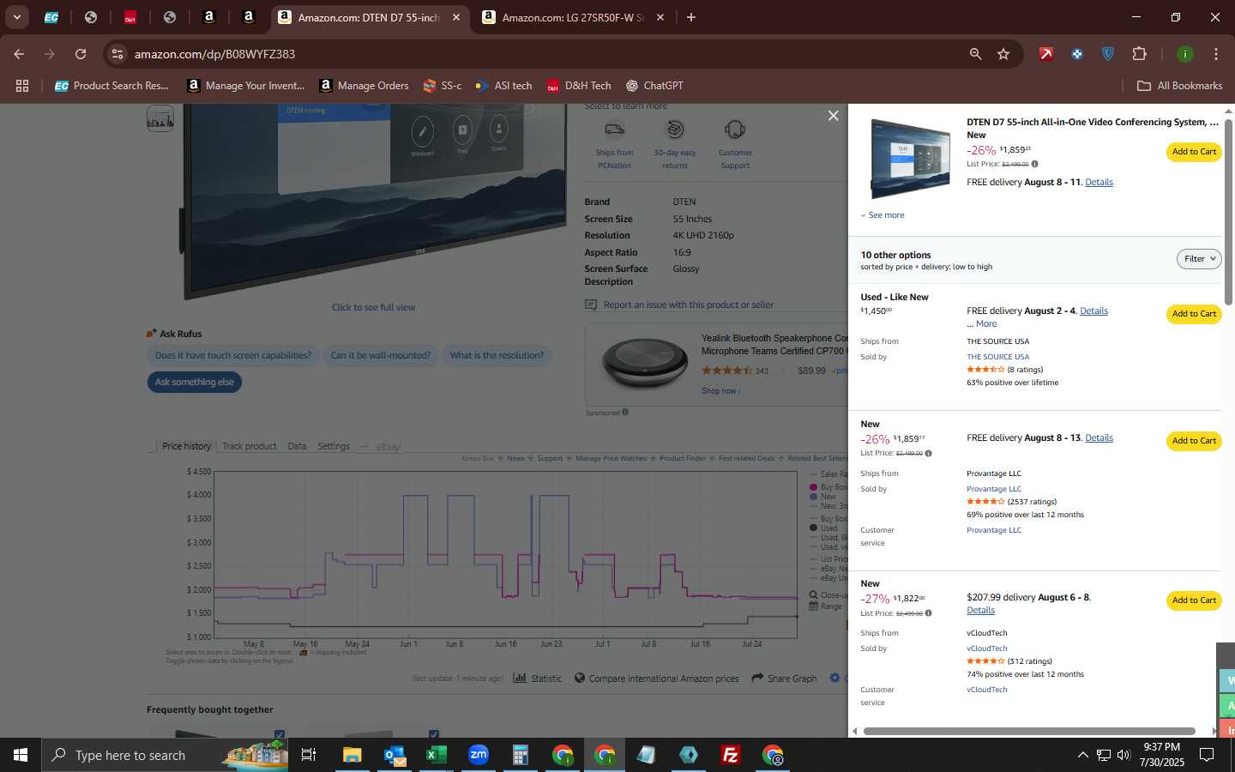Open the page zoom magnifier icon
This screenshot has width=1235, height=772.
tap(975, 54)
